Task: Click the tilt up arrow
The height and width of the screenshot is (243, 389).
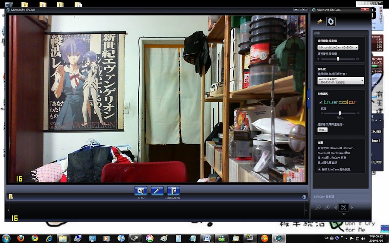Action: [x=344, y=201]
